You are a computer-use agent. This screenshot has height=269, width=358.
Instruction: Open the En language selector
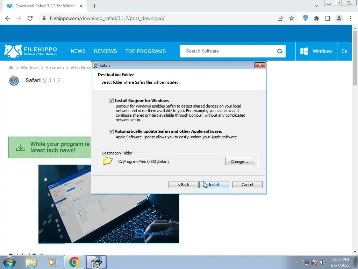tap(344, 51)
